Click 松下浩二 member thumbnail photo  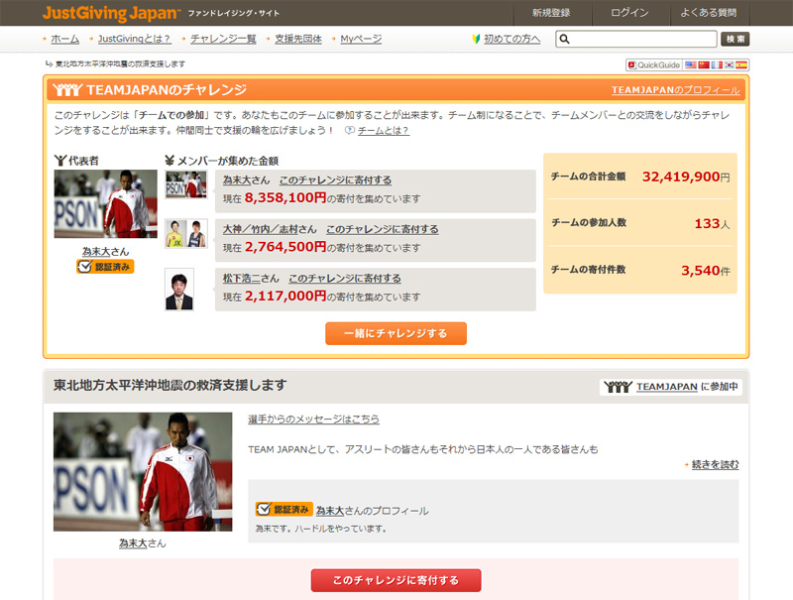[x=179, y=289]
